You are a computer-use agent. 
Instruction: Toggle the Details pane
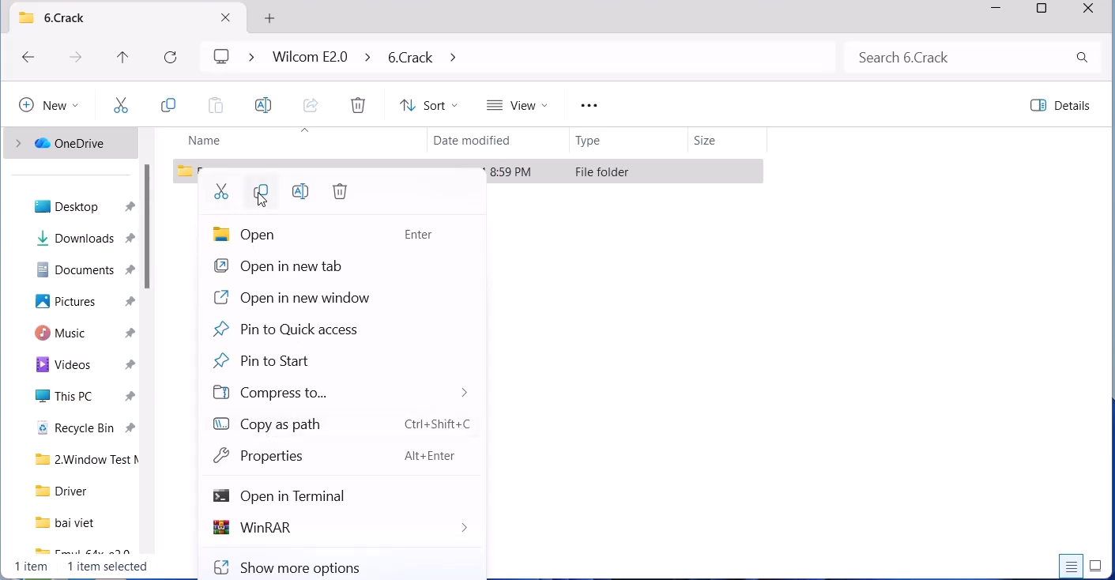click(1062, 106)
